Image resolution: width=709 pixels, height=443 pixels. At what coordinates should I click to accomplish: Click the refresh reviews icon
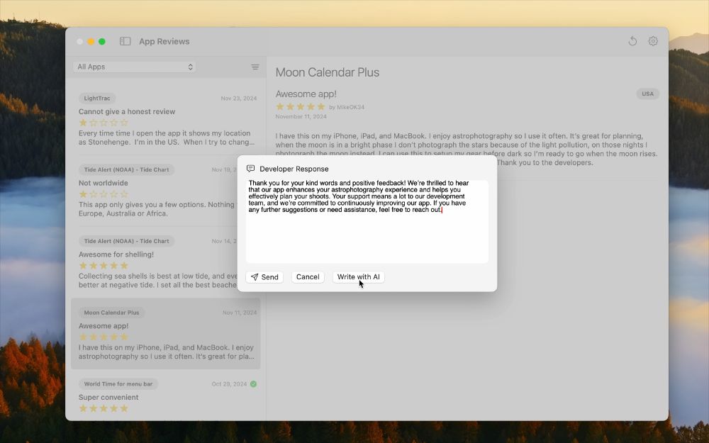coord(632,42)
